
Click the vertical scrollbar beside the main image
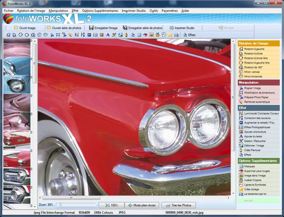(233, 97)
